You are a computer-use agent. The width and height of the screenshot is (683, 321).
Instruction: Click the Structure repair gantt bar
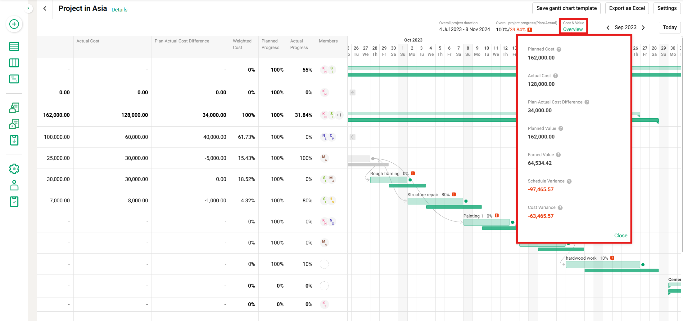point(435,201)
